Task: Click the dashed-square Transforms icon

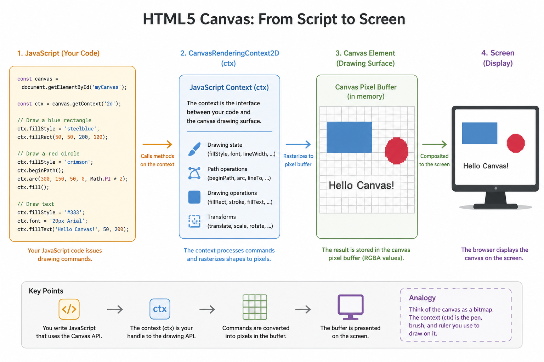Action: click(x=194, y=221)
